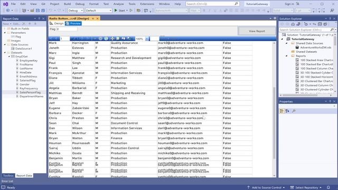Viewport: 338px width, 190px height.
Task: Click the green Start debugging arrow
Action: pyautogui.click(x=116, y=11)
